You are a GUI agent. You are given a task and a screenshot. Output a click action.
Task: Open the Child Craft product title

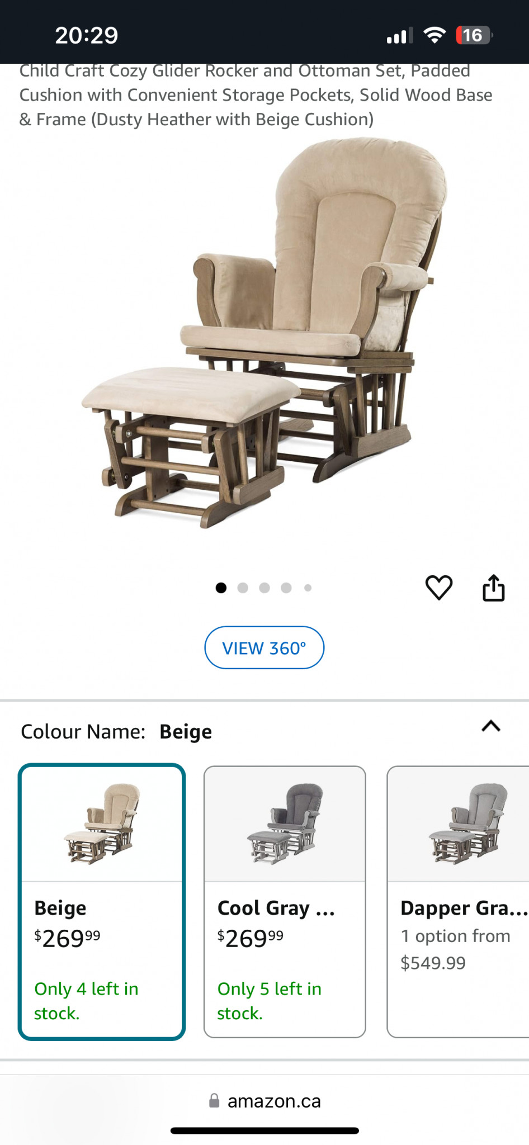(x=256, y=95)
